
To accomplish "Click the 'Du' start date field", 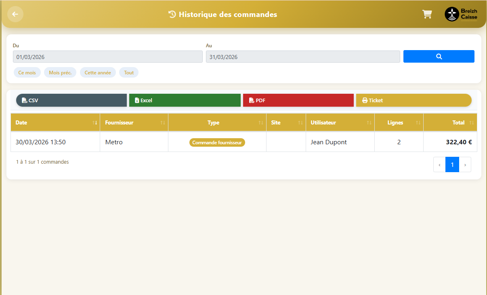I will pos(107,57).
